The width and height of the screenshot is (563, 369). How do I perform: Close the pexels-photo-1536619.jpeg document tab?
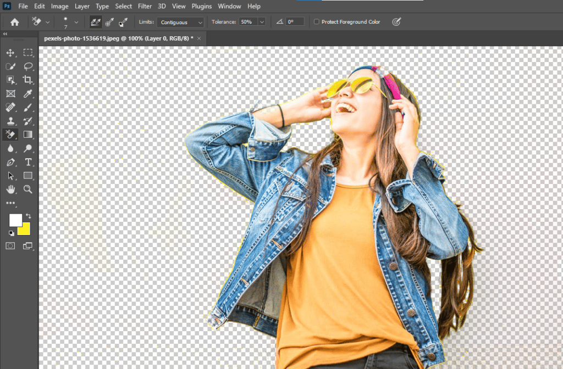tap(199, 38)
